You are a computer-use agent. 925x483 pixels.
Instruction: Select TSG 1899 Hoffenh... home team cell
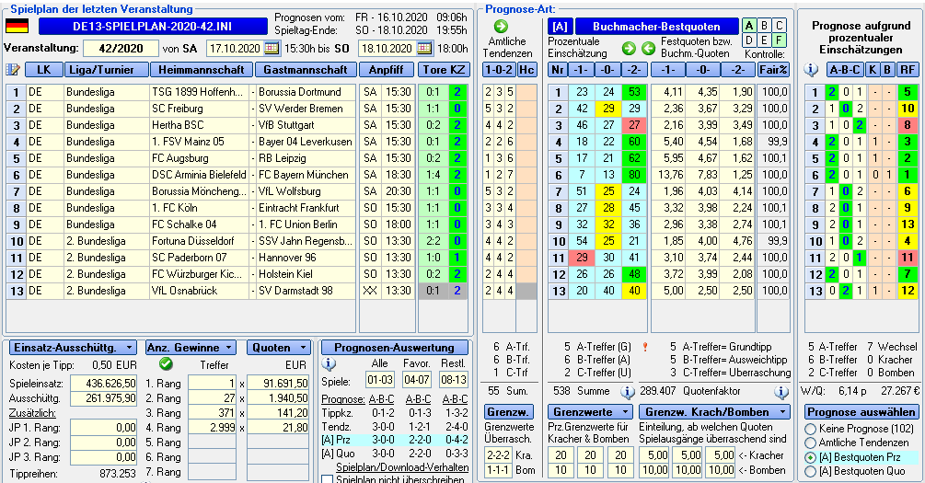[199, 92]
